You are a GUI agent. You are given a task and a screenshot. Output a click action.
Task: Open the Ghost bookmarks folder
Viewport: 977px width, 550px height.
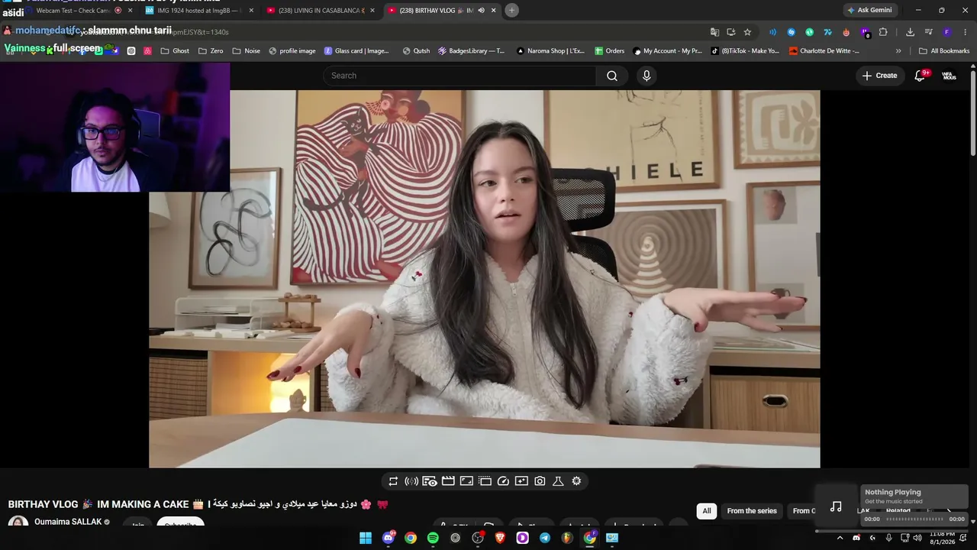(175, 51)
